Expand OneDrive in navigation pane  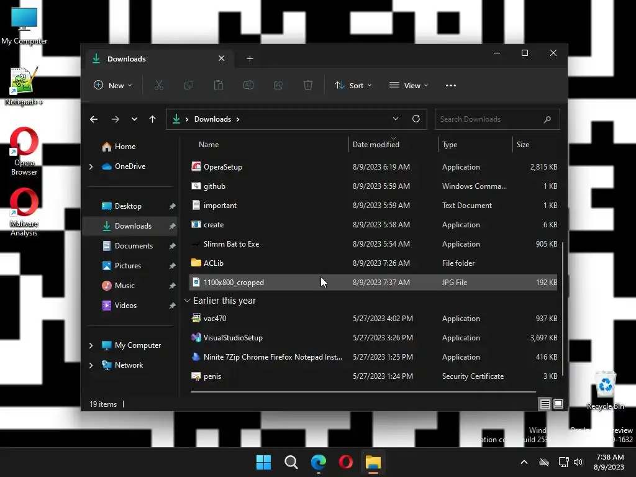pyautogui.click(x=91, y=166)
